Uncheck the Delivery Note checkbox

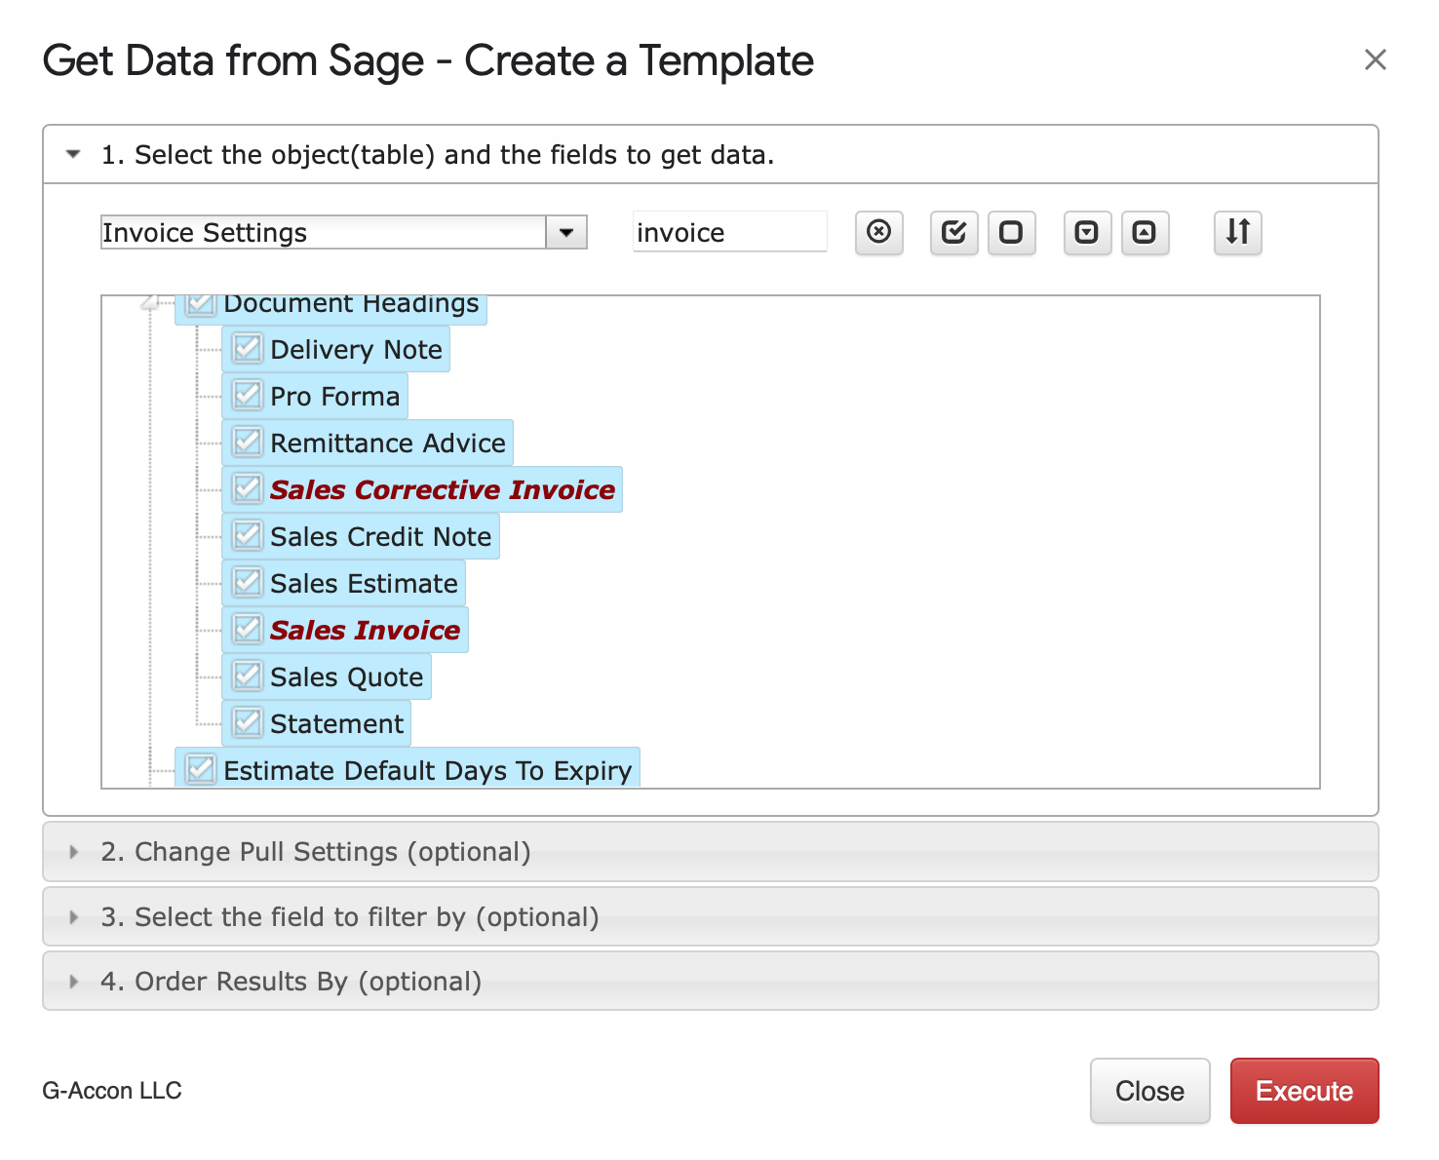pos(248,349)
